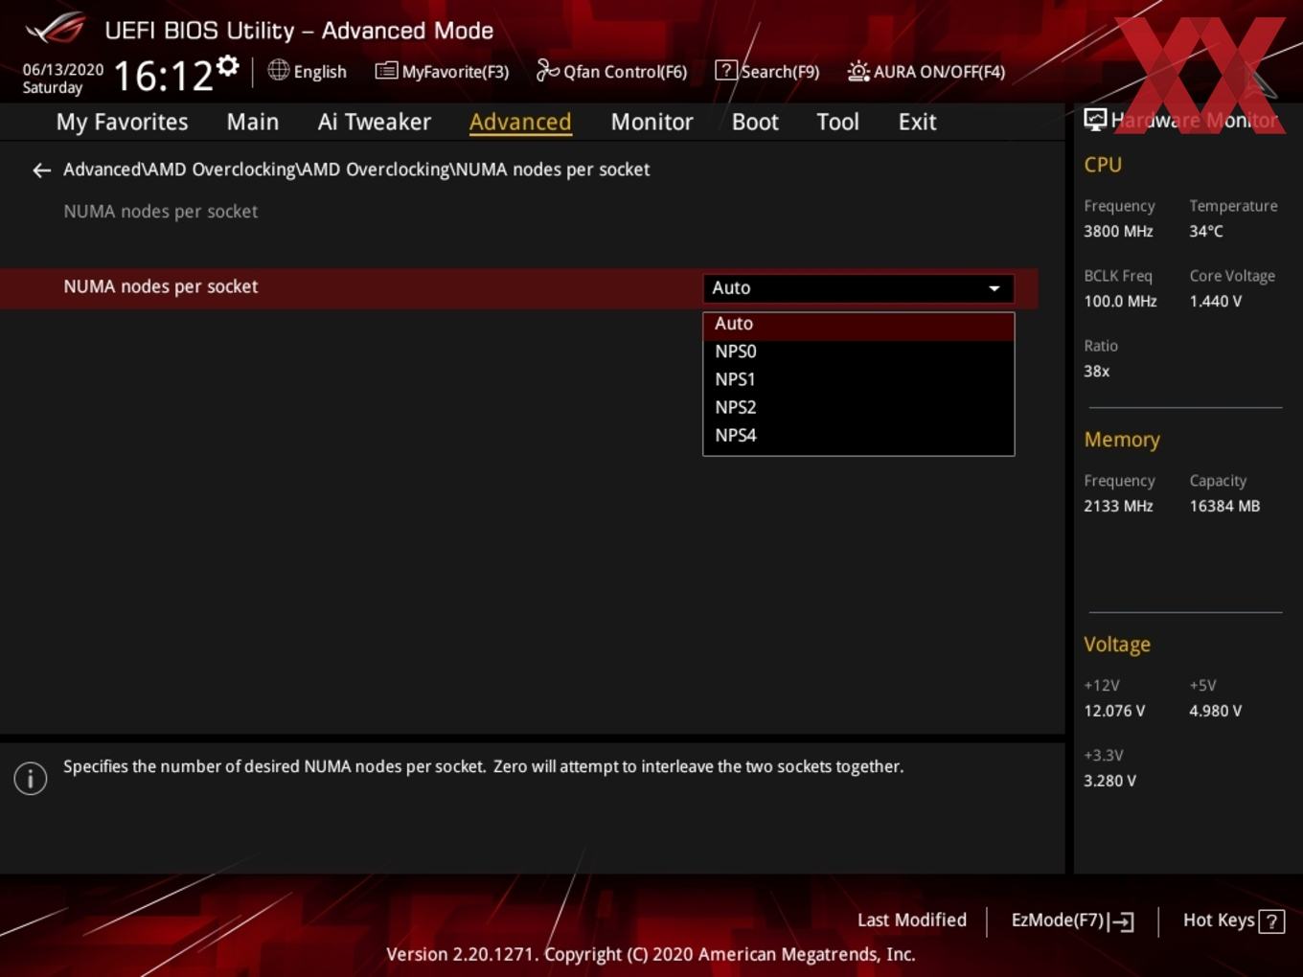The width and height of the screenshot is (1303, 977).
Task: Toggle AURA lighting icon
Action: [858, 71]
